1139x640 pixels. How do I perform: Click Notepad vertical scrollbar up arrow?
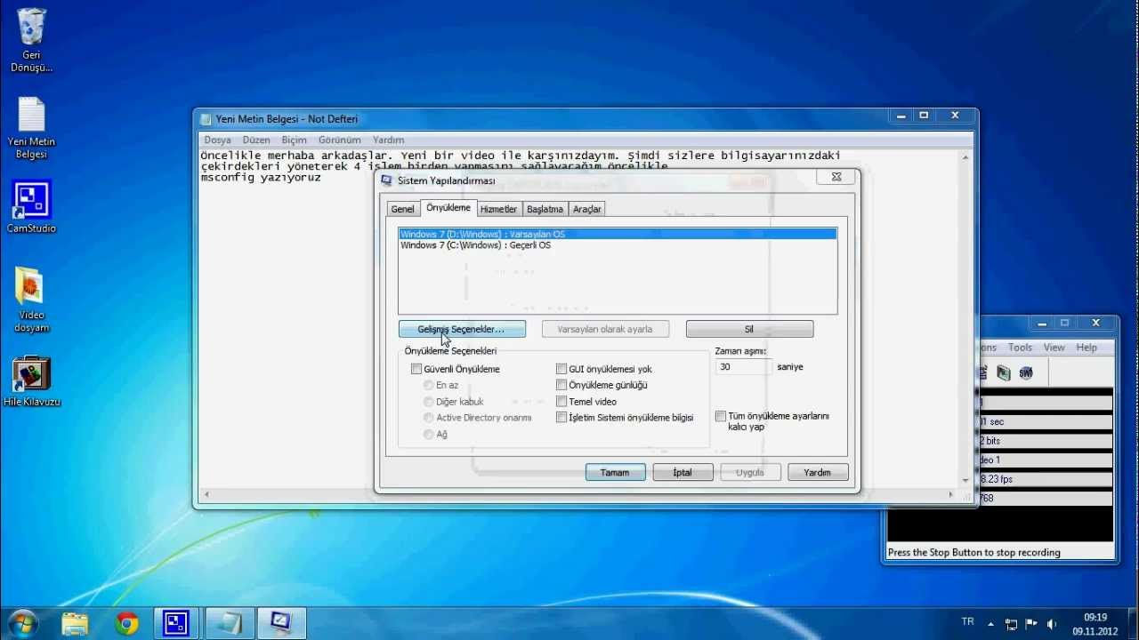coord(966,157)
